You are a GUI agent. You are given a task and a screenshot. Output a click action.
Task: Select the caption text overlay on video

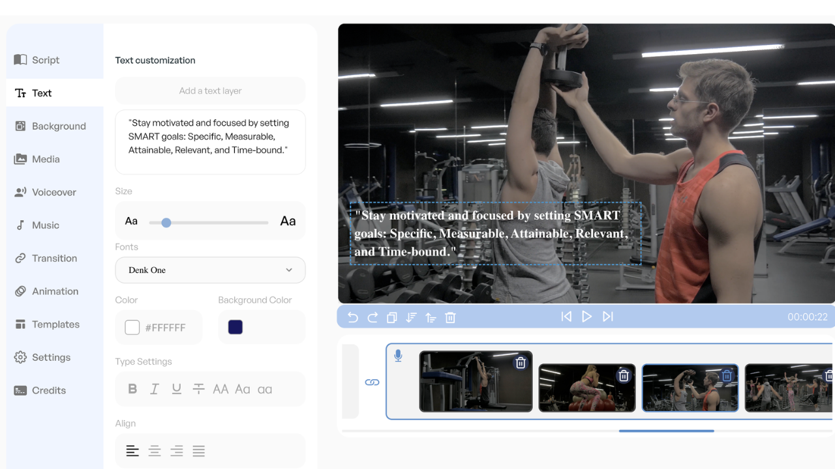click(495, 233)
